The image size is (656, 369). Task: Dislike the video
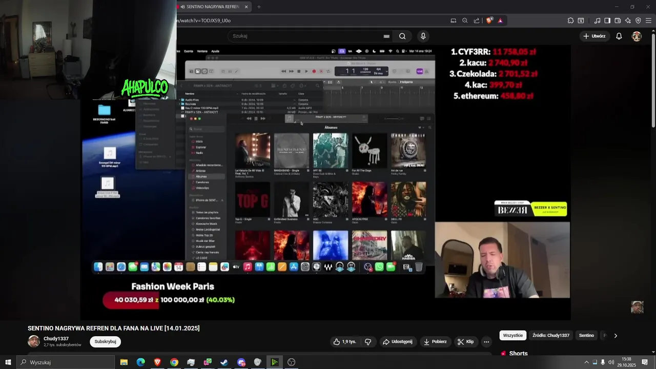(367, 342)
